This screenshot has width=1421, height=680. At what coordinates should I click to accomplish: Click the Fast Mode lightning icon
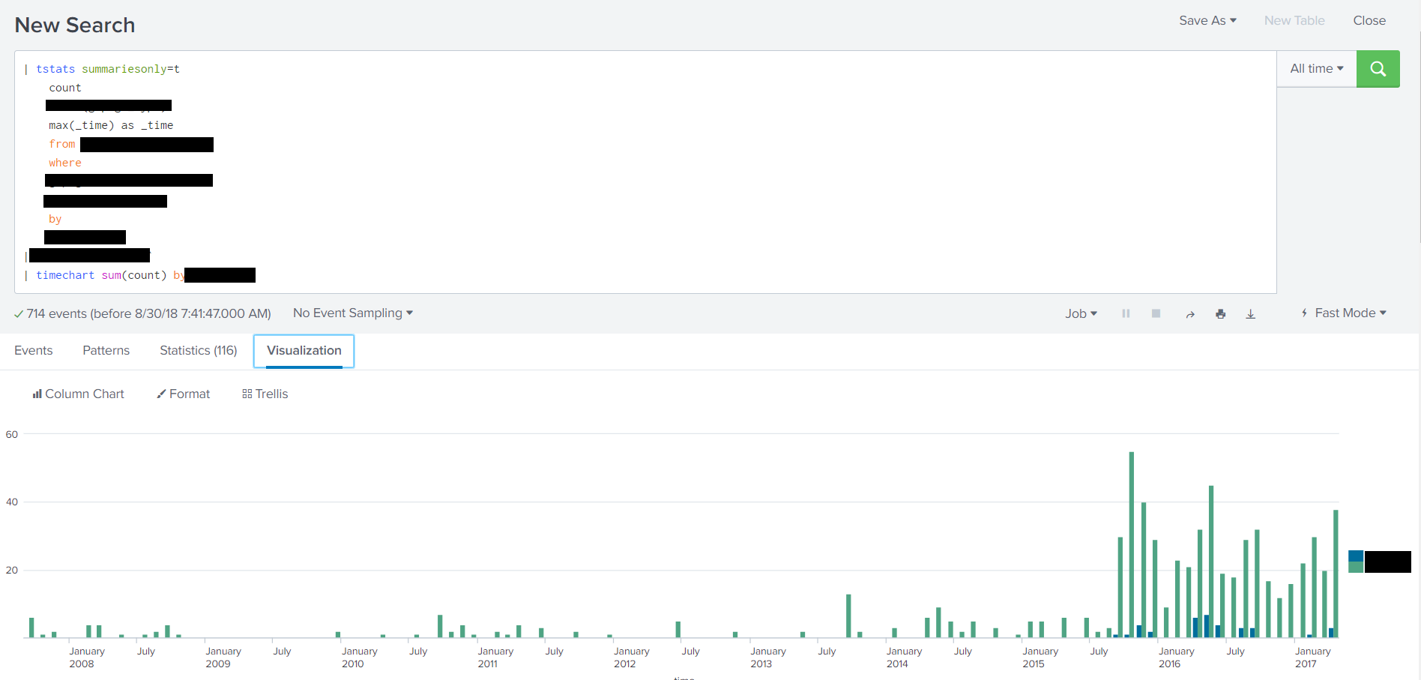(x=1305, y=313)
